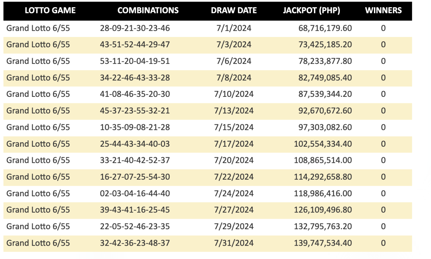Viewport: 431px width, 259px height.
Task: Select the 7/3/2024 draw date cell
Action: 234,45
